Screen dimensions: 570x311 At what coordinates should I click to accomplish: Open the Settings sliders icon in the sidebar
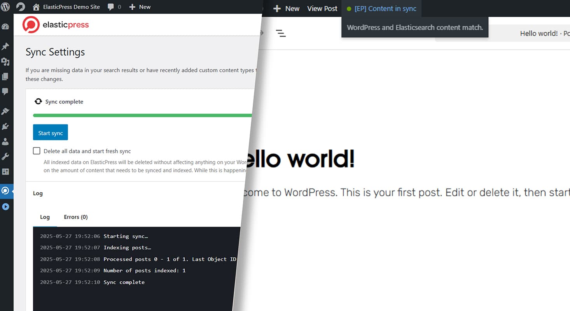click(5, 171)
